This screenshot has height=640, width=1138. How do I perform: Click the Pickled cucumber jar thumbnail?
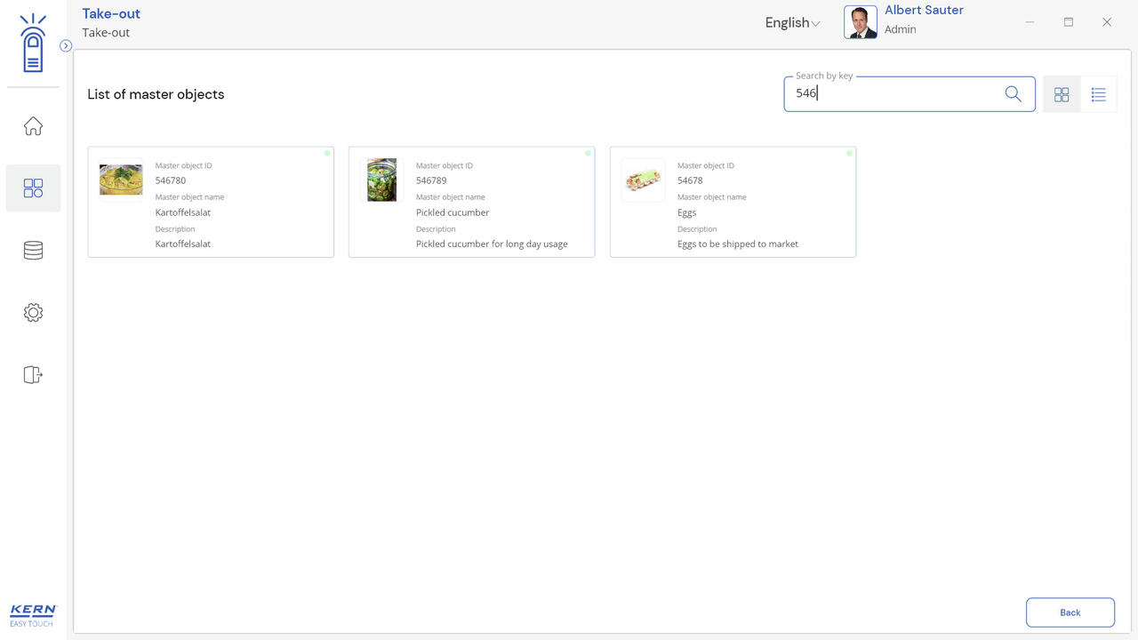[382, 180]
